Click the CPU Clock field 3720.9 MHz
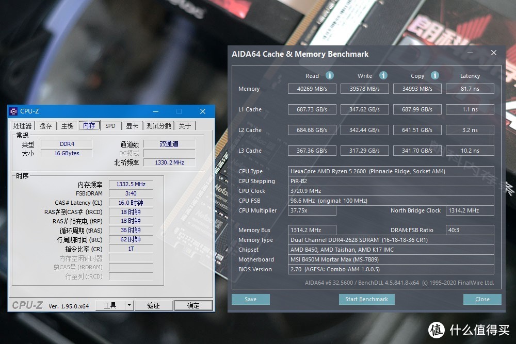This screenshot has width=516, height=344. click(x=391, y=191)
